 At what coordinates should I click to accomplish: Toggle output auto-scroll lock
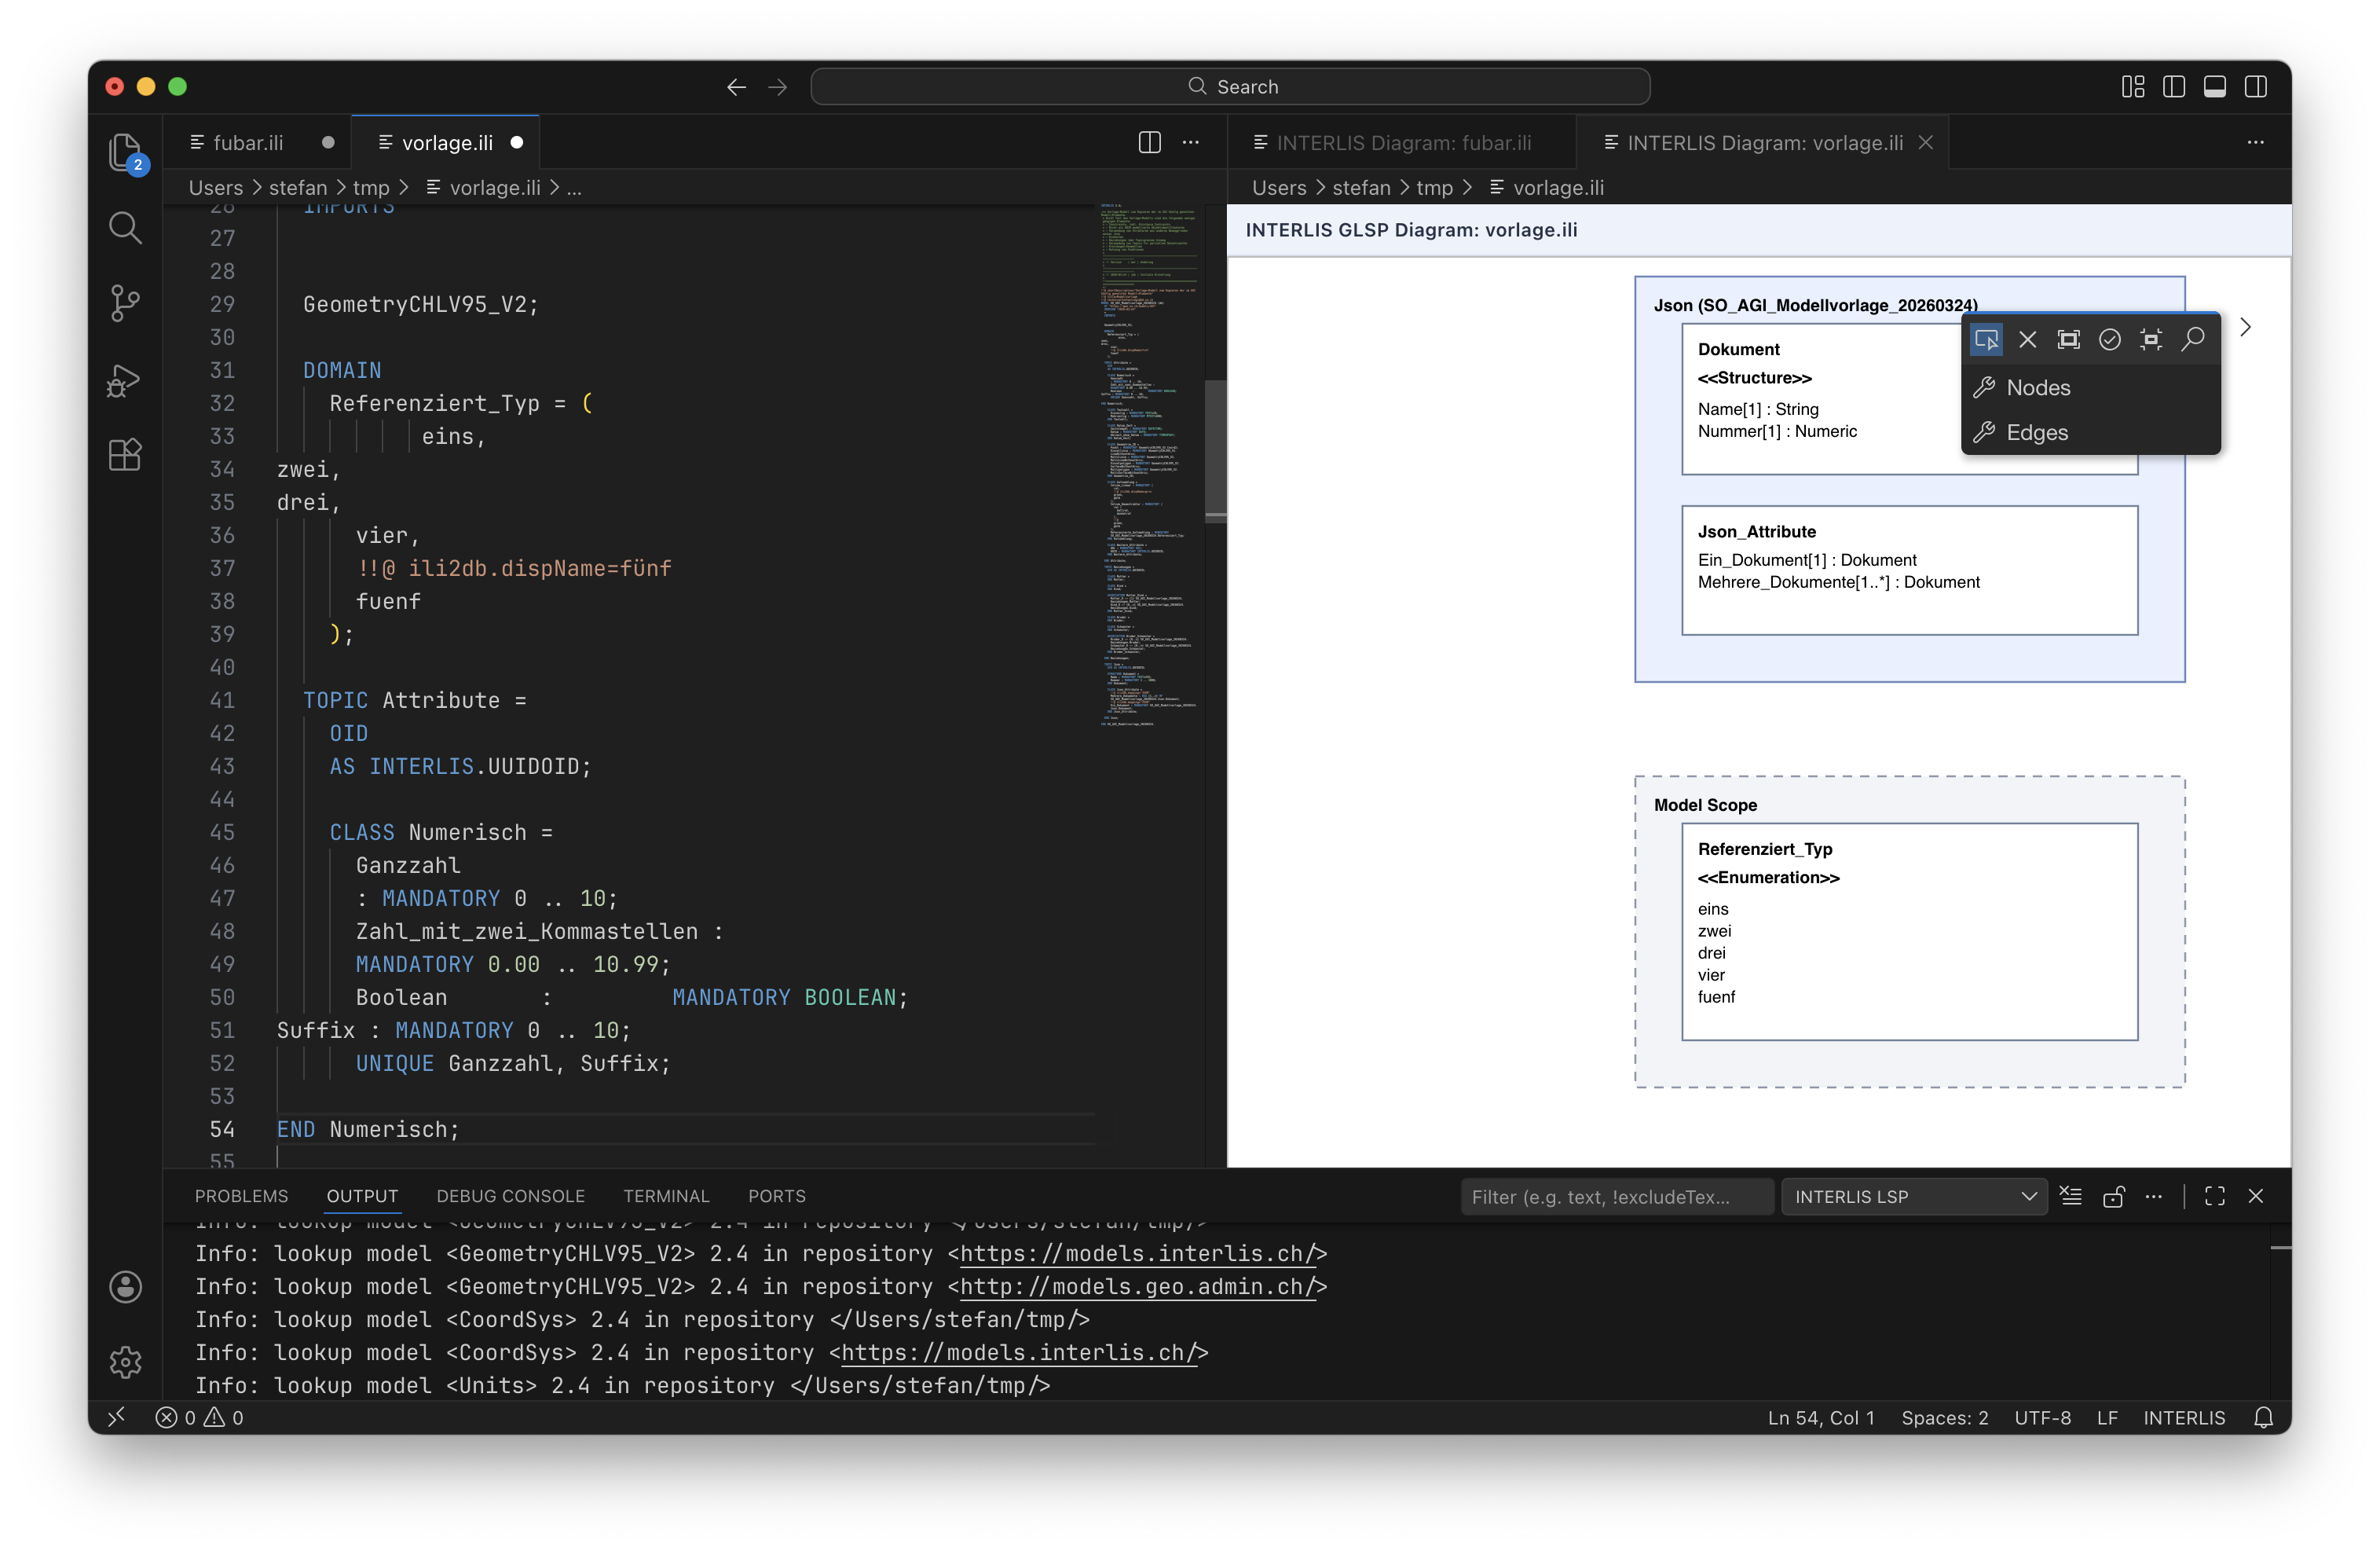pyautogui.click(x=2112, y=1197)
